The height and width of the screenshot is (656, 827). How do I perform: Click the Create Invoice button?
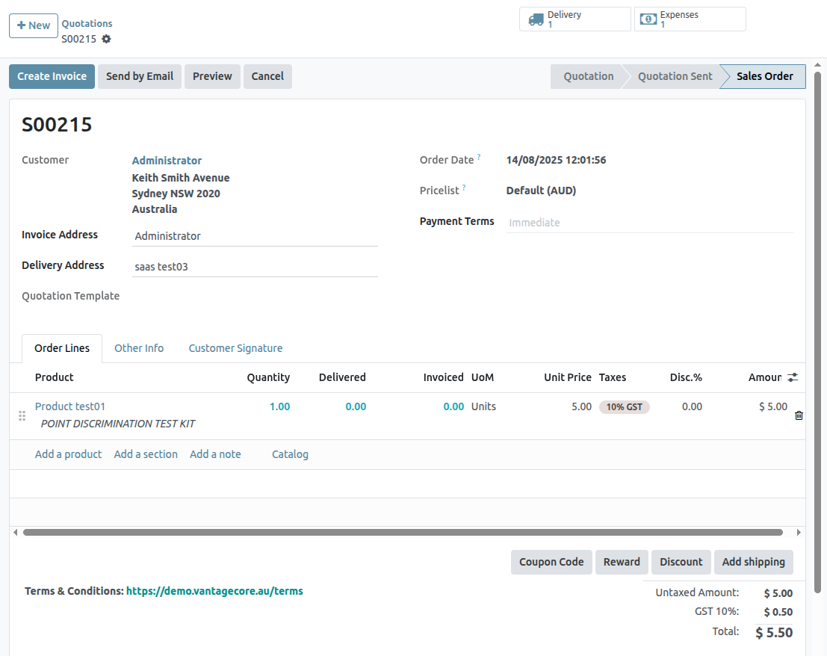(52, 76)
